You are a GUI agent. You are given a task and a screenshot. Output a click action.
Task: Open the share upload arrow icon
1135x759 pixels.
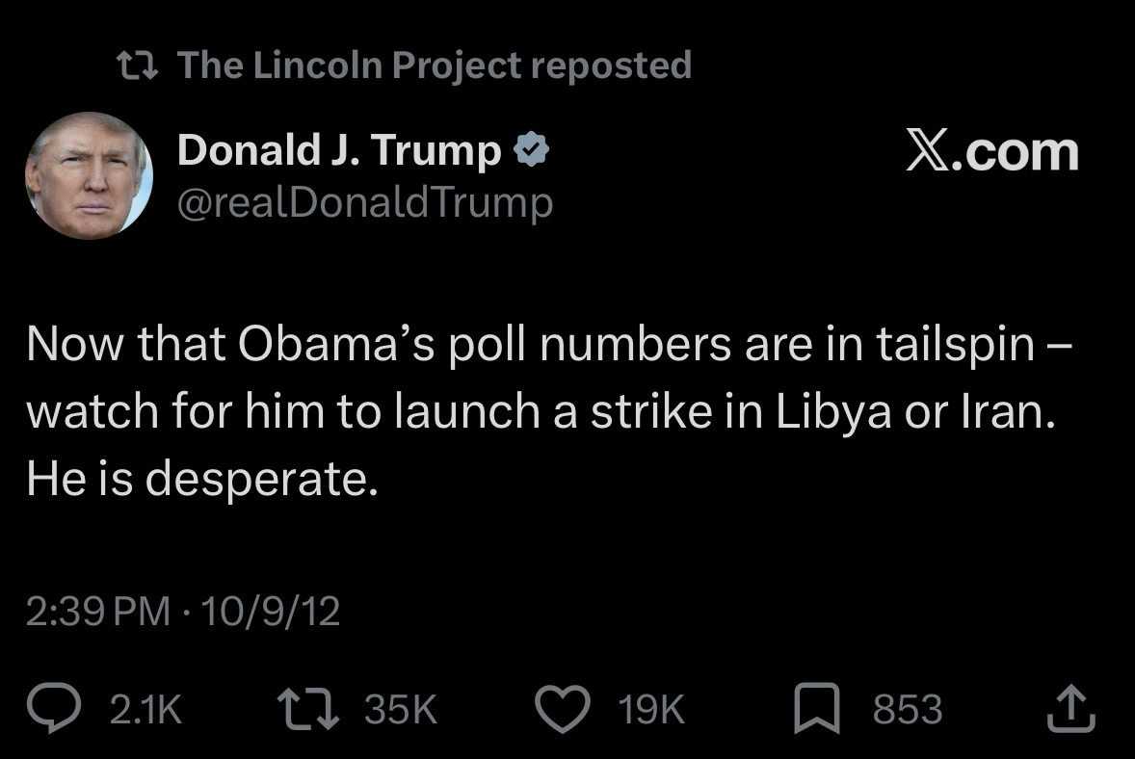1072,710
